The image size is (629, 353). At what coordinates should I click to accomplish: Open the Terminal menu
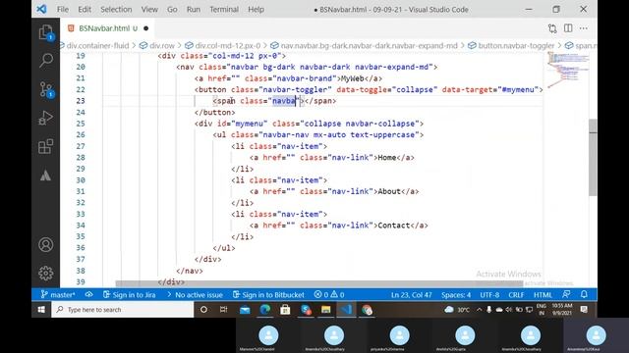[224, 9]
